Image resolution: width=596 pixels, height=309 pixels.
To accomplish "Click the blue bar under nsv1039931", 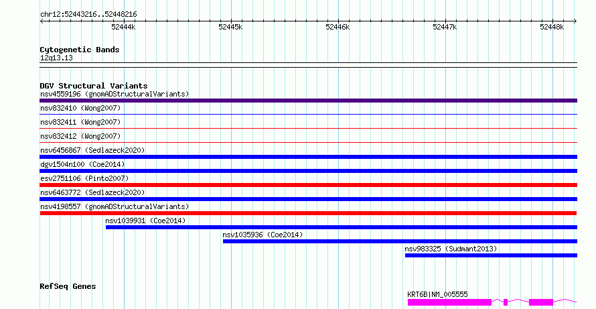I will (342, 227).
